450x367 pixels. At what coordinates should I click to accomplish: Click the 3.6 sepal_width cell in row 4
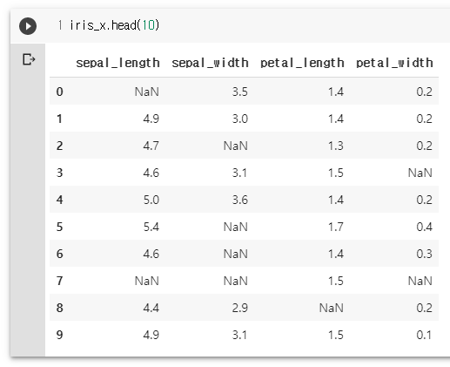click(x=240, y=200)
